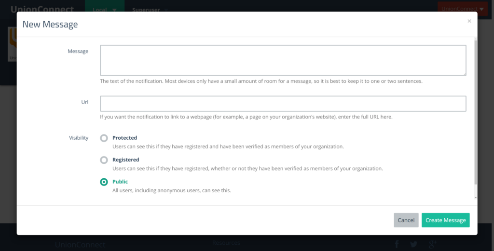Click the Cancel button

(406, 220)
